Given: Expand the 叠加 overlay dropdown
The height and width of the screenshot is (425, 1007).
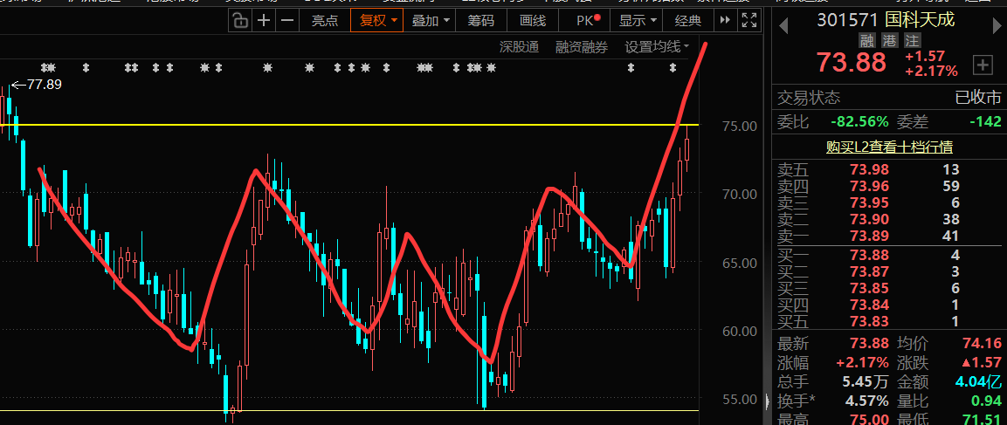Looking at the screenshot, I should click(x=430, y=21).
